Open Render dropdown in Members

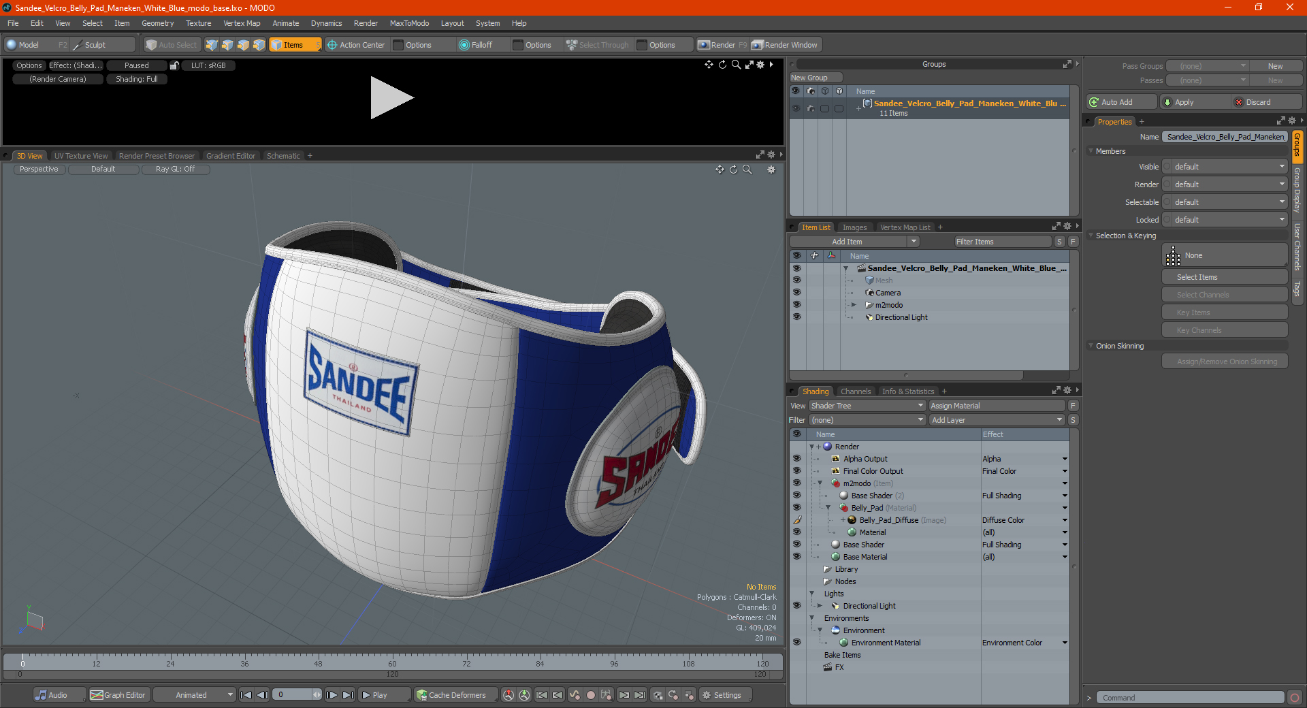(1225, 184)
